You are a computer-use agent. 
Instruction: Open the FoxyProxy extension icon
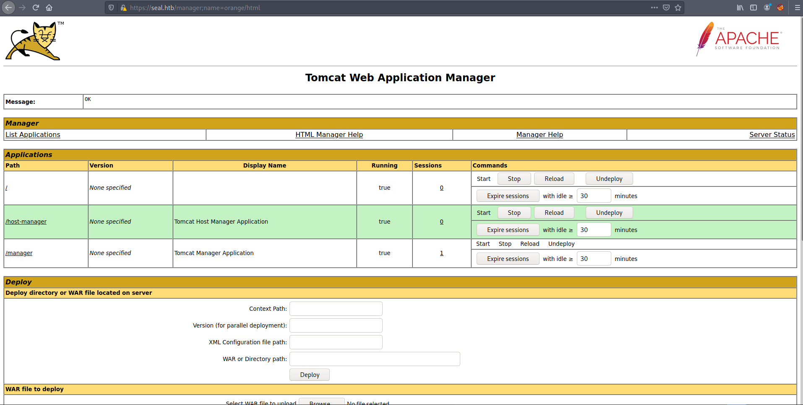coord(780,8)
